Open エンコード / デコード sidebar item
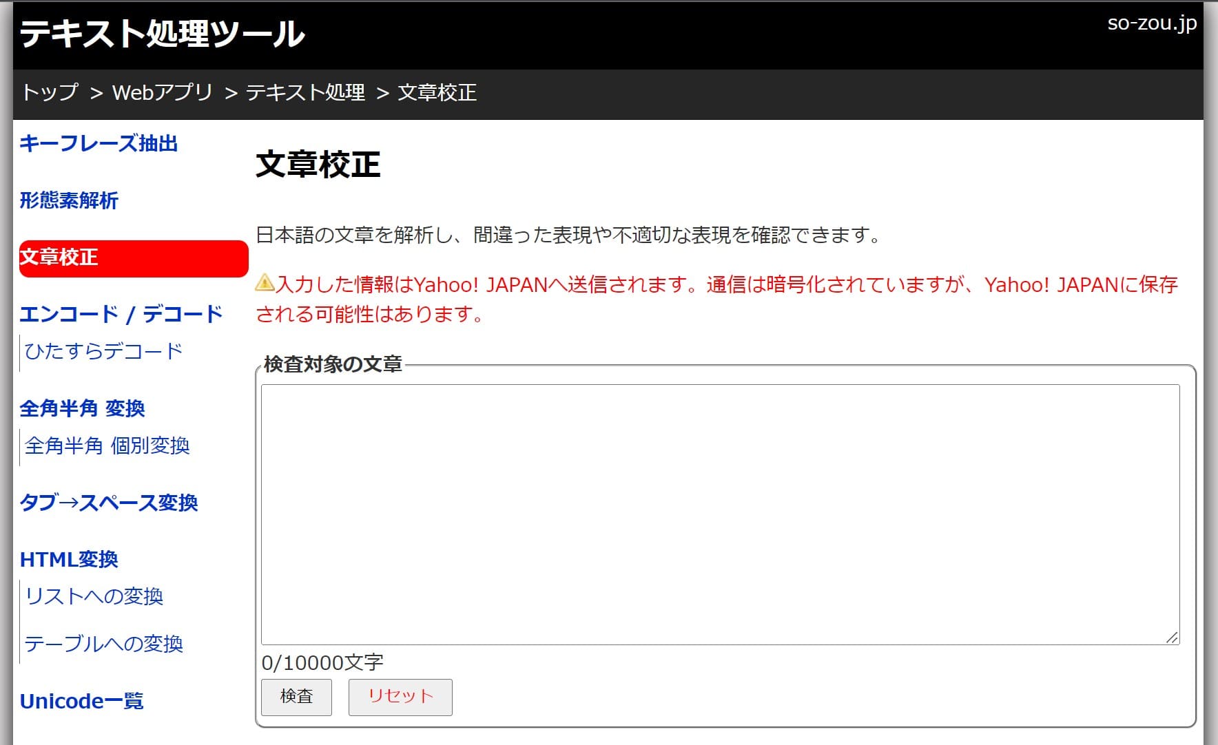The width and height of the screenshot is (1218, 745). click(x=121, y=315)
